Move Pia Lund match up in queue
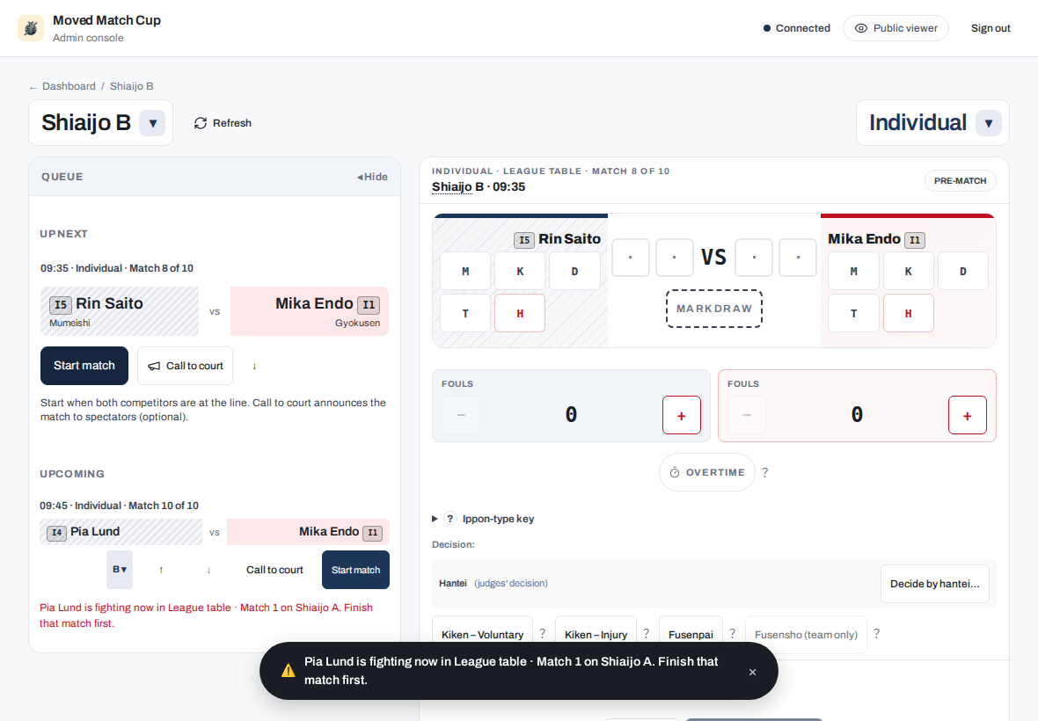Screen dimensions: 1038x721 click(161, 570)
